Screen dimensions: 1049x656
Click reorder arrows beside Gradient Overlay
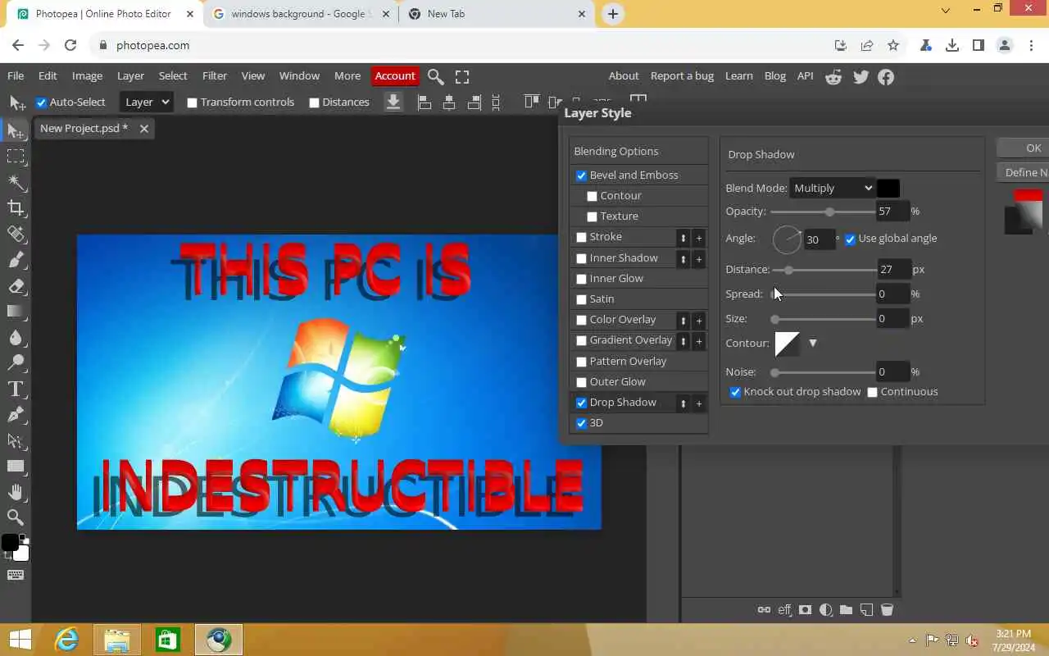click(683, 341)
